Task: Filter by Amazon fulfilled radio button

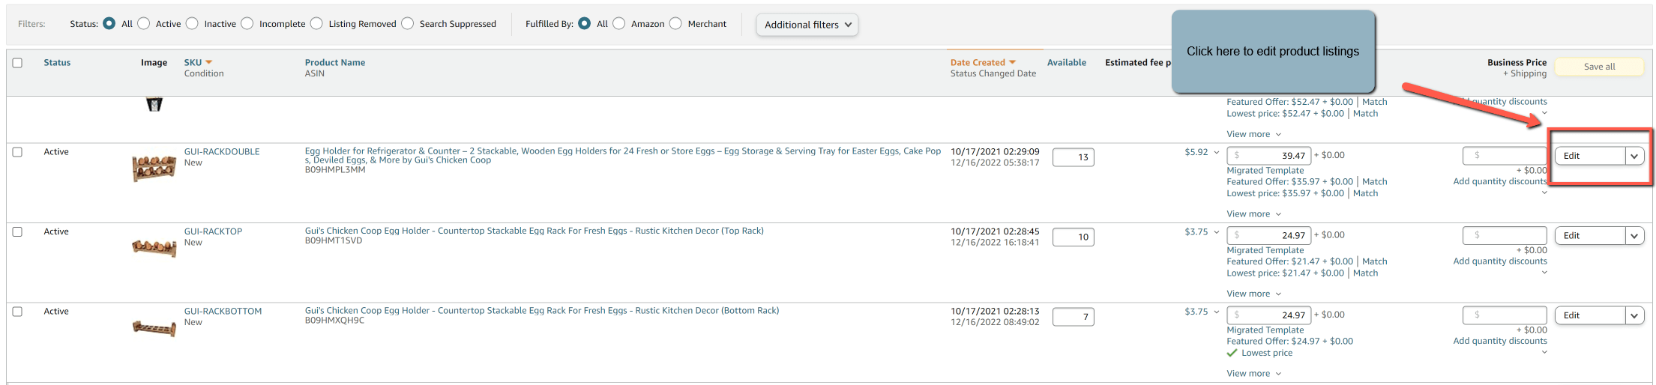Action: pos(619,24)
